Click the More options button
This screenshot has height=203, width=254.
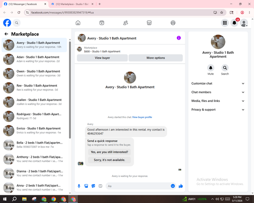(x=155, y=58)
